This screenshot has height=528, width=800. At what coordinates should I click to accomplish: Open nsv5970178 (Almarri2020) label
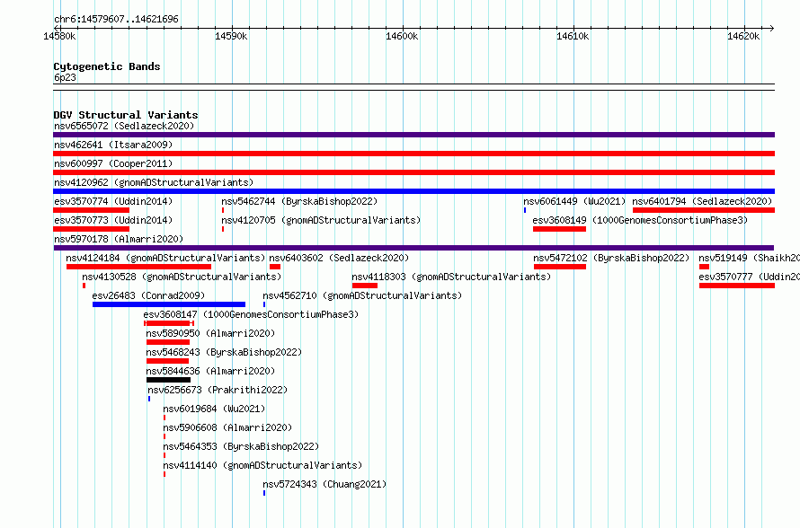point(119,239)
